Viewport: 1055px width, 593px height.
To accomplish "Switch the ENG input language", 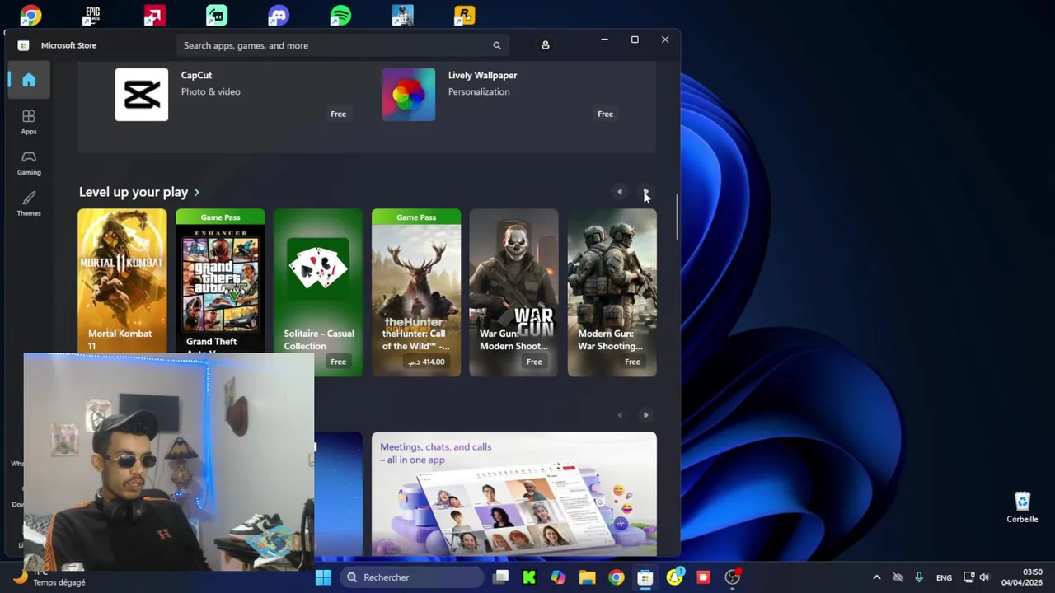I will (944, 577).
